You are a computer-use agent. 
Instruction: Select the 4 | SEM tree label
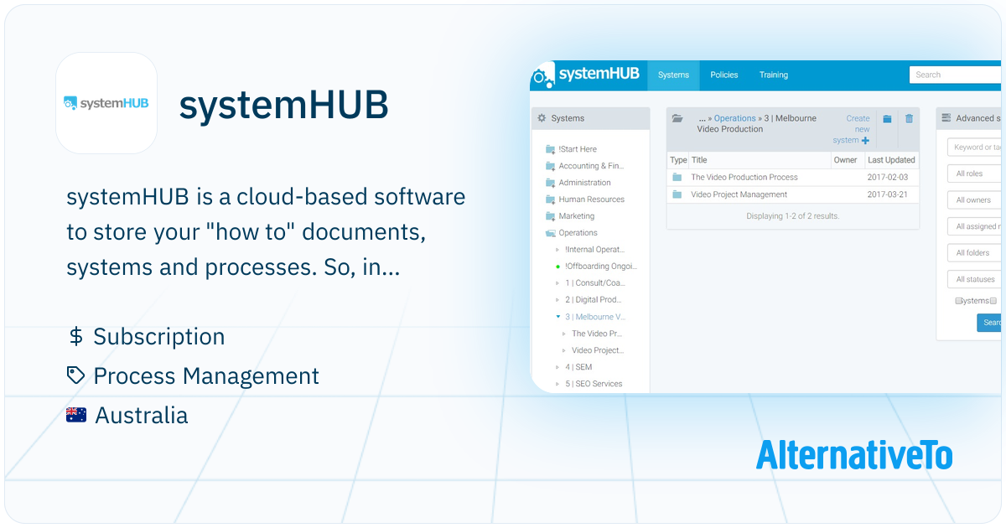(578, 367)
